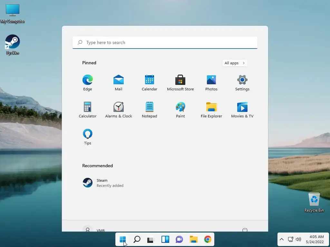The height and width of the screenshot is (247, 330).
Task: Open Edge from pinned apps
Action: (88, 83)
